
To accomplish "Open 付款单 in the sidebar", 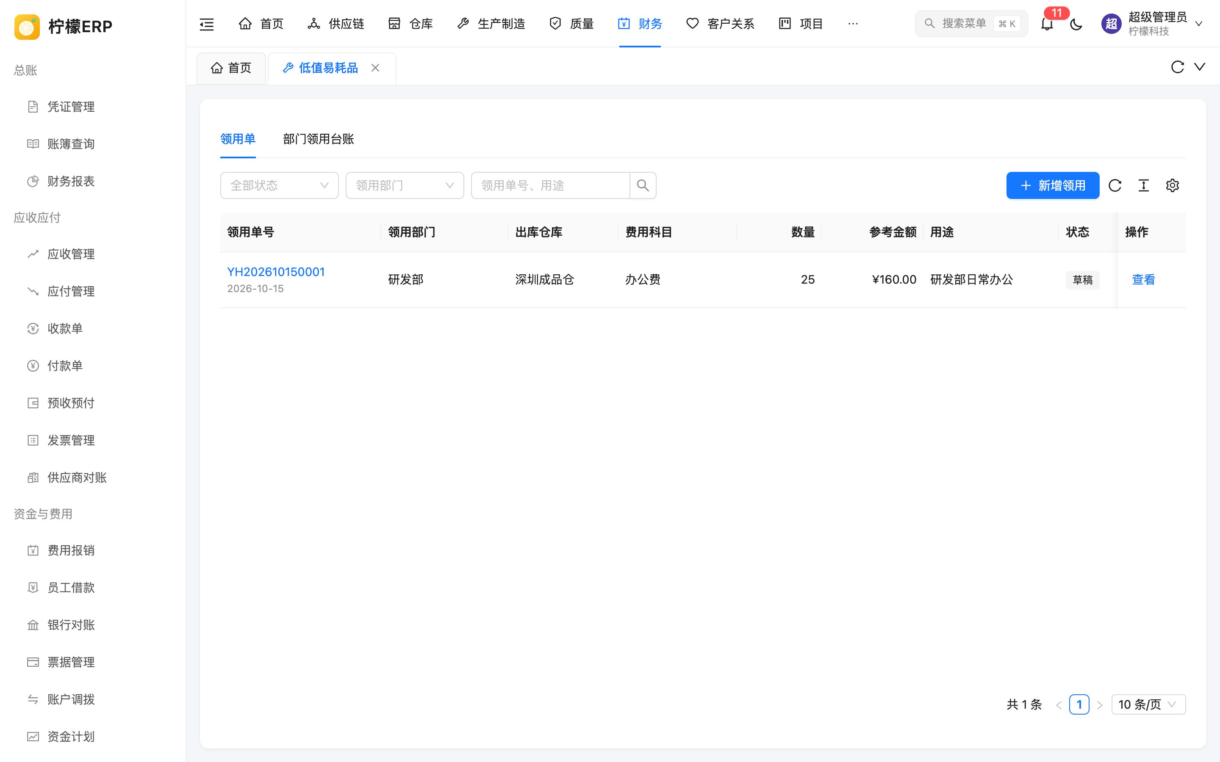I will 93,366.
